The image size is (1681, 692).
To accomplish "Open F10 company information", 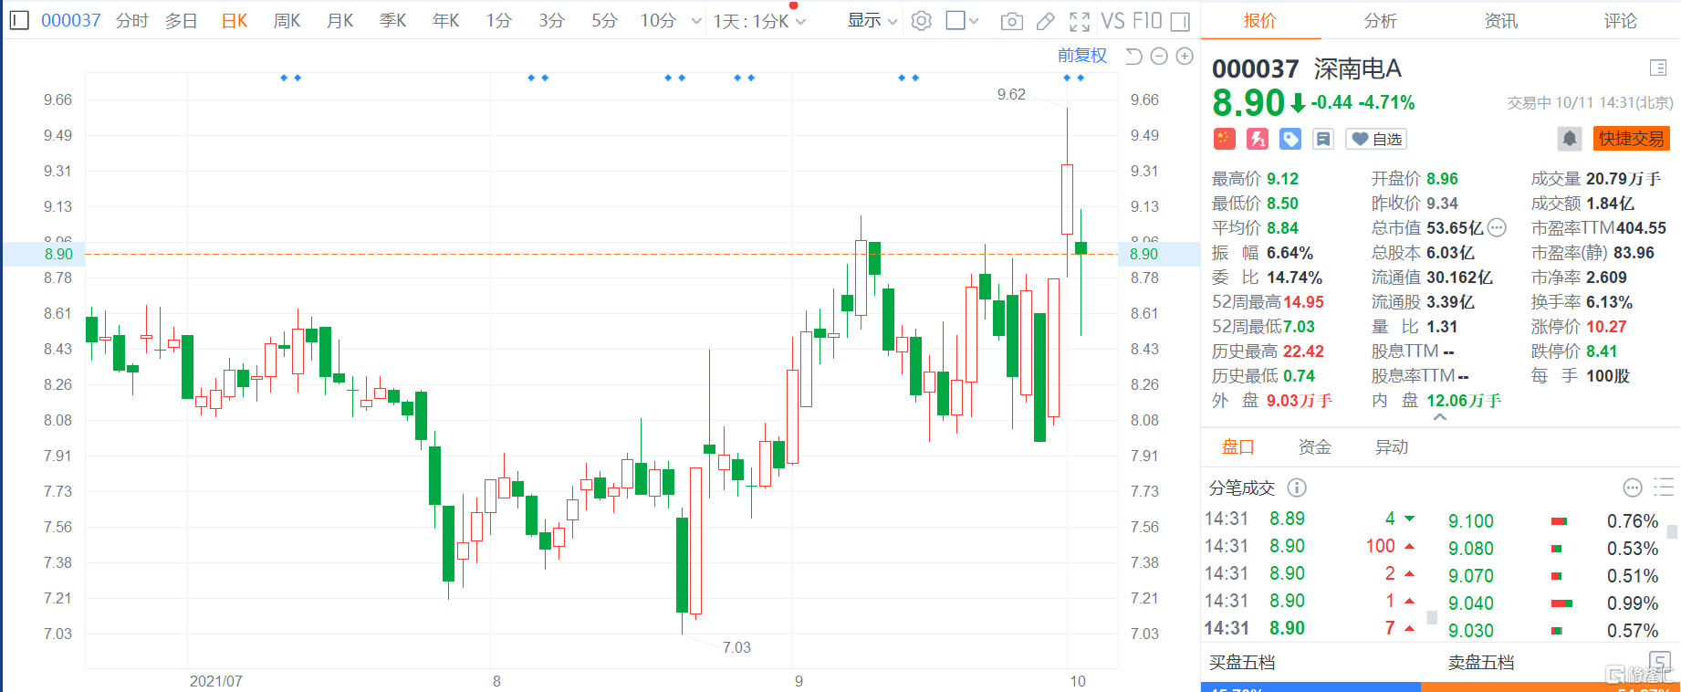I will [x=1146, y=21].
